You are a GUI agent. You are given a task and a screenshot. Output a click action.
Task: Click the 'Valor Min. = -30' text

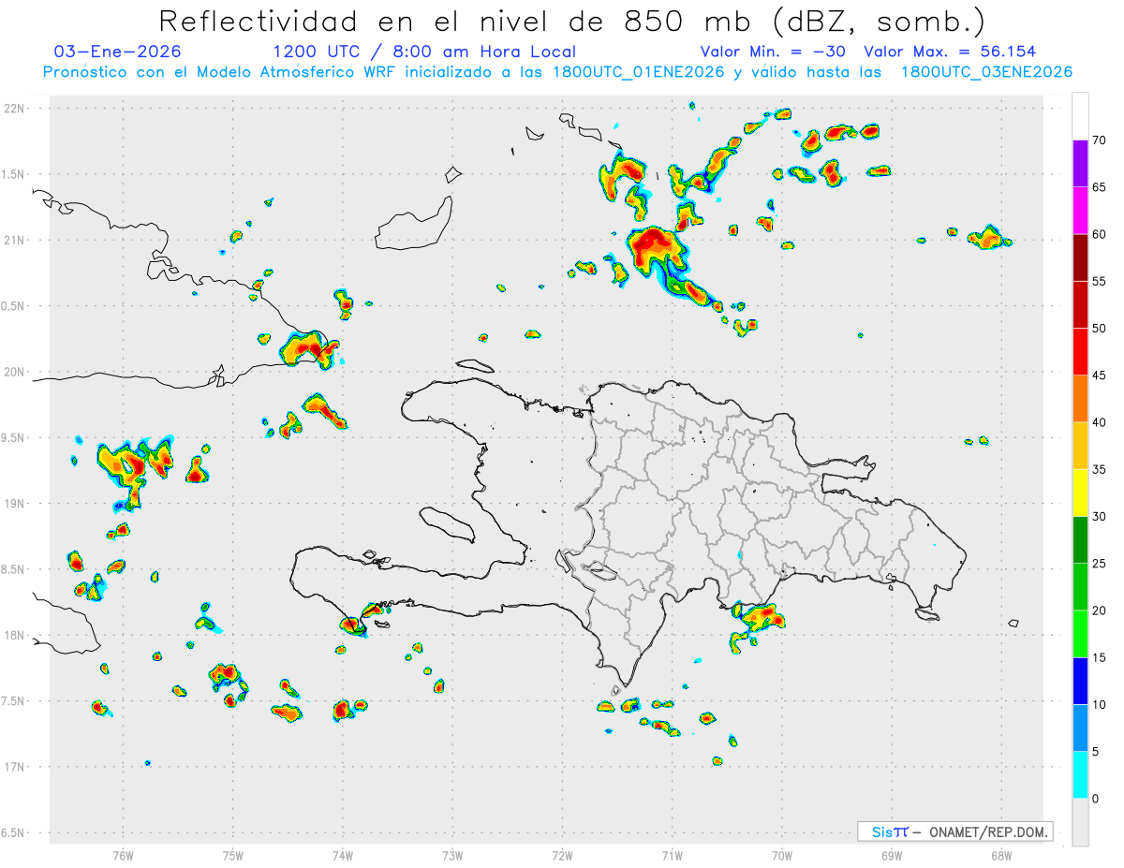click(774, 51)
